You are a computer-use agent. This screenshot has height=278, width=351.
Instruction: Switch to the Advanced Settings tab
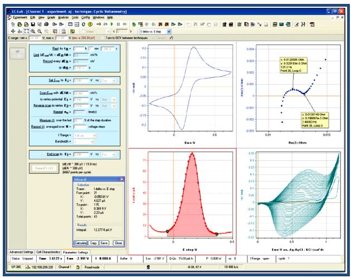pos(18,252)
